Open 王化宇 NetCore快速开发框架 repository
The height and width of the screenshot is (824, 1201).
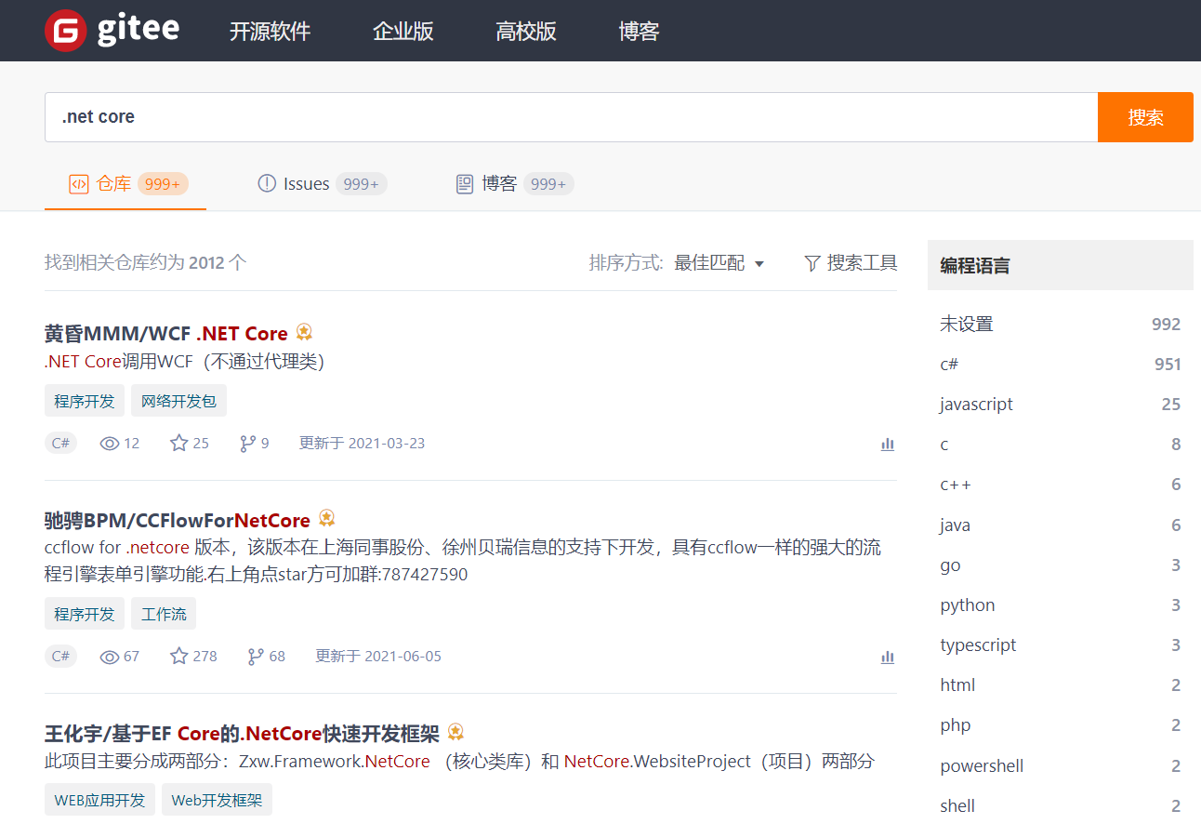(242, 733)
